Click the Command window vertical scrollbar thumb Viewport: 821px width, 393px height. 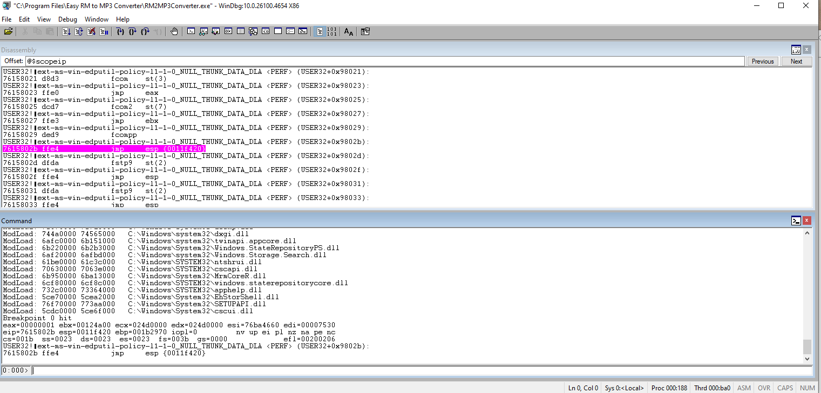click(807, 346)
